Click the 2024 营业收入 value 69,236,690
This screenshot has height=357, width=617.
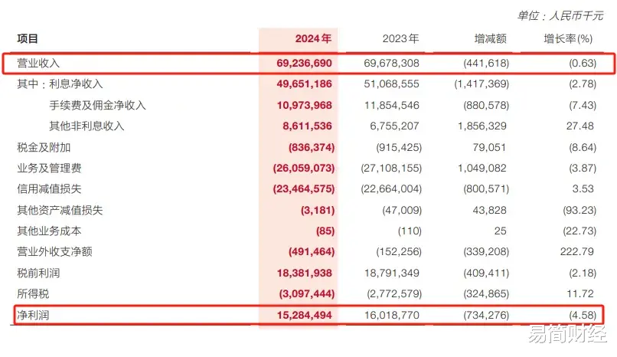(302, 63)
